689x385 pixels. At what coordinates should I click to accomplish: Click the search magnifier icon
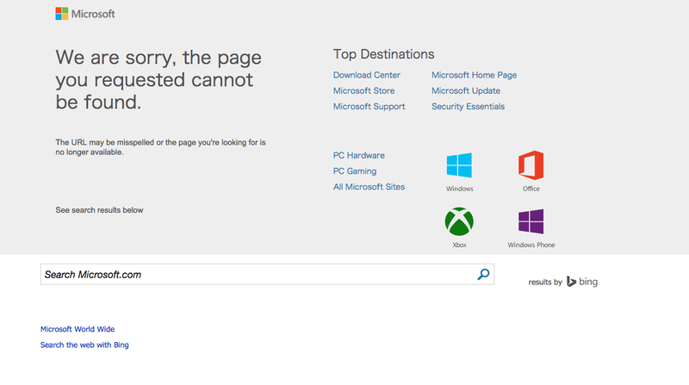483,274
